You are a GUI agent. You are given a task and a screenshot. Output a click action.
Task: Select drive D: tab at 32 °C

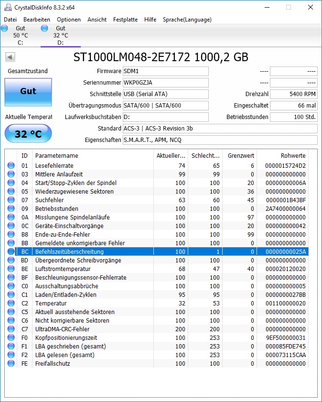(x=61, y=35)
